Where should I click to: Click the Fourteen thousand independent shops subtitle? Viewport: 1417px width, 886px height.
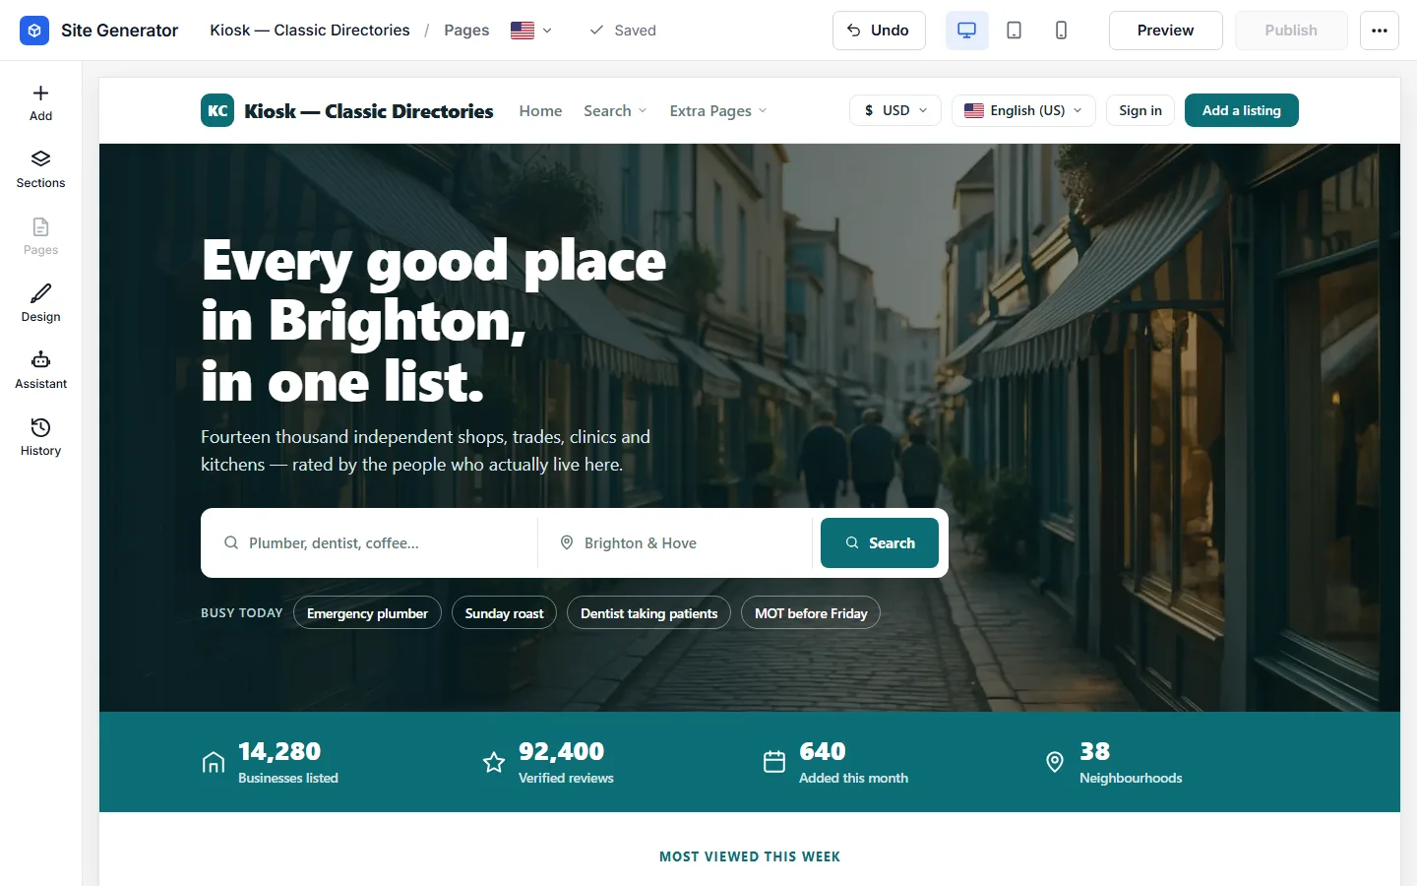(x=426, y=451)
